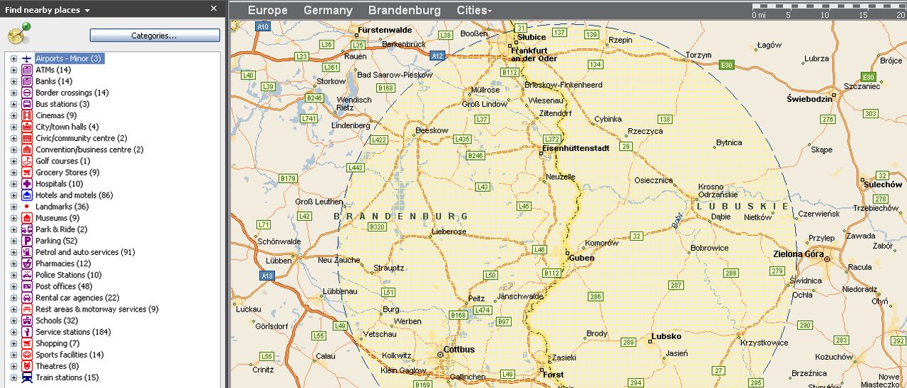Screen dimensions: 907x388
Task: Click the Museums category icon
Action: tap(27, 218)
